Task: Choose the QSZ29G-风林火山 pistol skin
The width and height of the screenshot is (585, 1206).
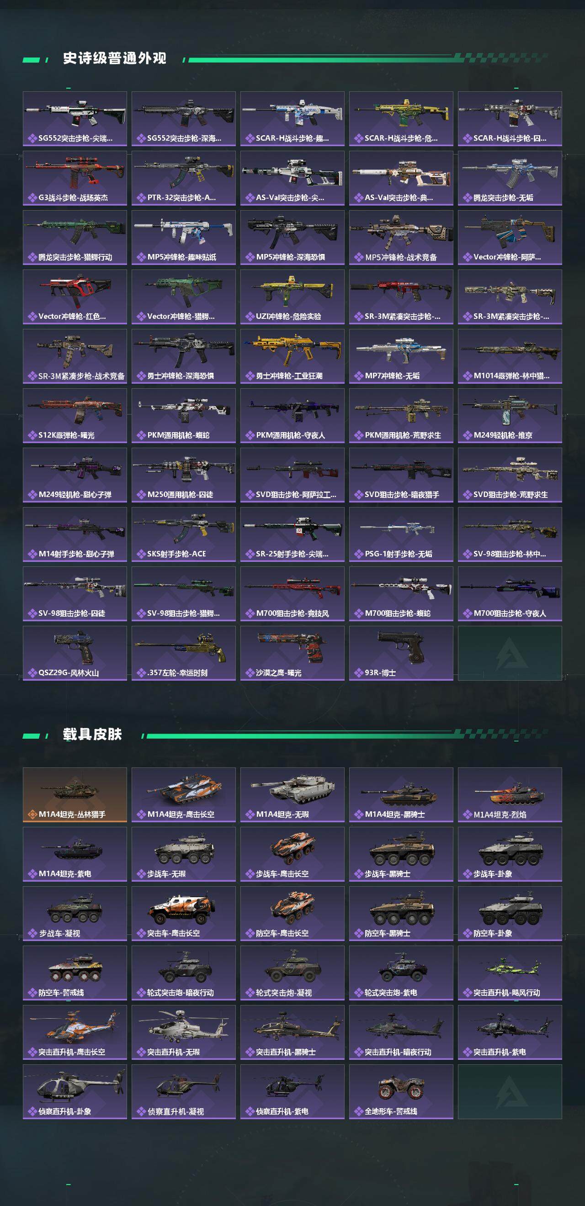Action: [75, 654]
